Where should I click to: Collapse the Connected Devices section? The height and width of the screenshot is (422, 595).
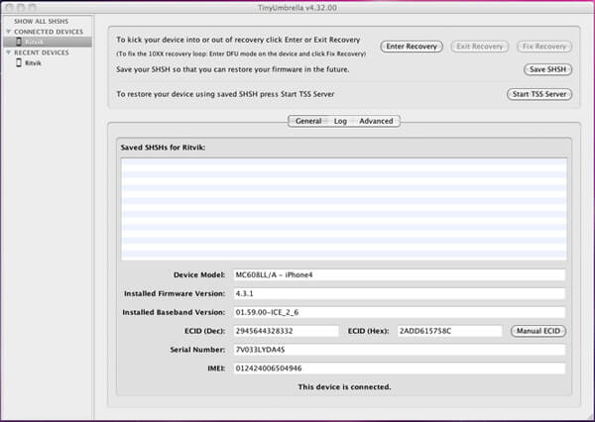[x=8, y=32]
